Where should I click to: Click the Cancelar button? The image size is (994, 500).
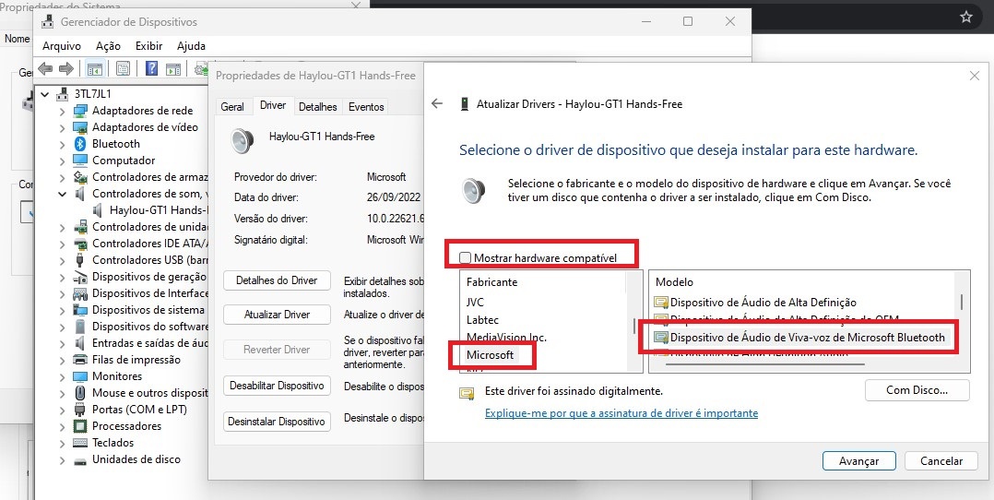(941, 461)
